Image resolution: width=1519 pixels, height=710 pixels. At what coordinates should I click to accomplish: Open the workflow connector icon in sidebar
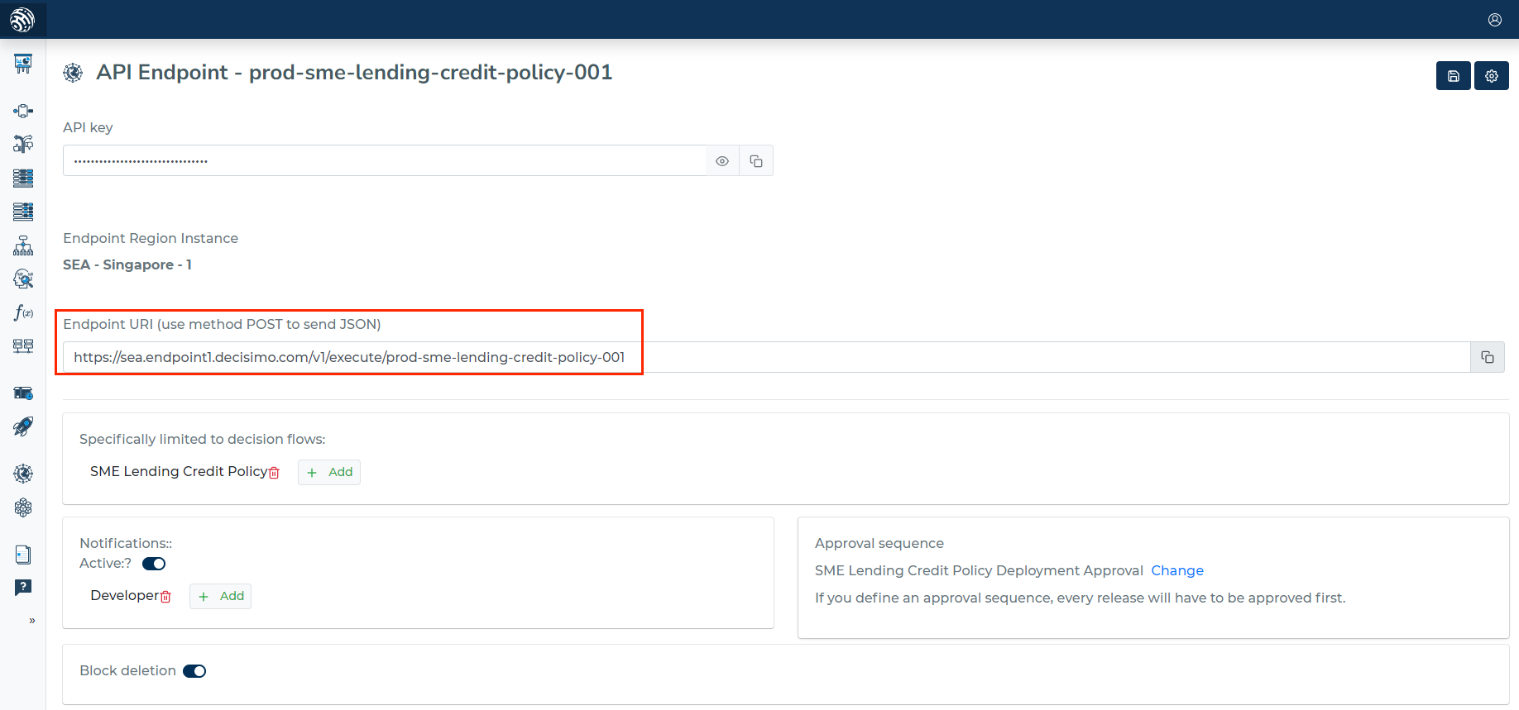(x=23, y=111)
